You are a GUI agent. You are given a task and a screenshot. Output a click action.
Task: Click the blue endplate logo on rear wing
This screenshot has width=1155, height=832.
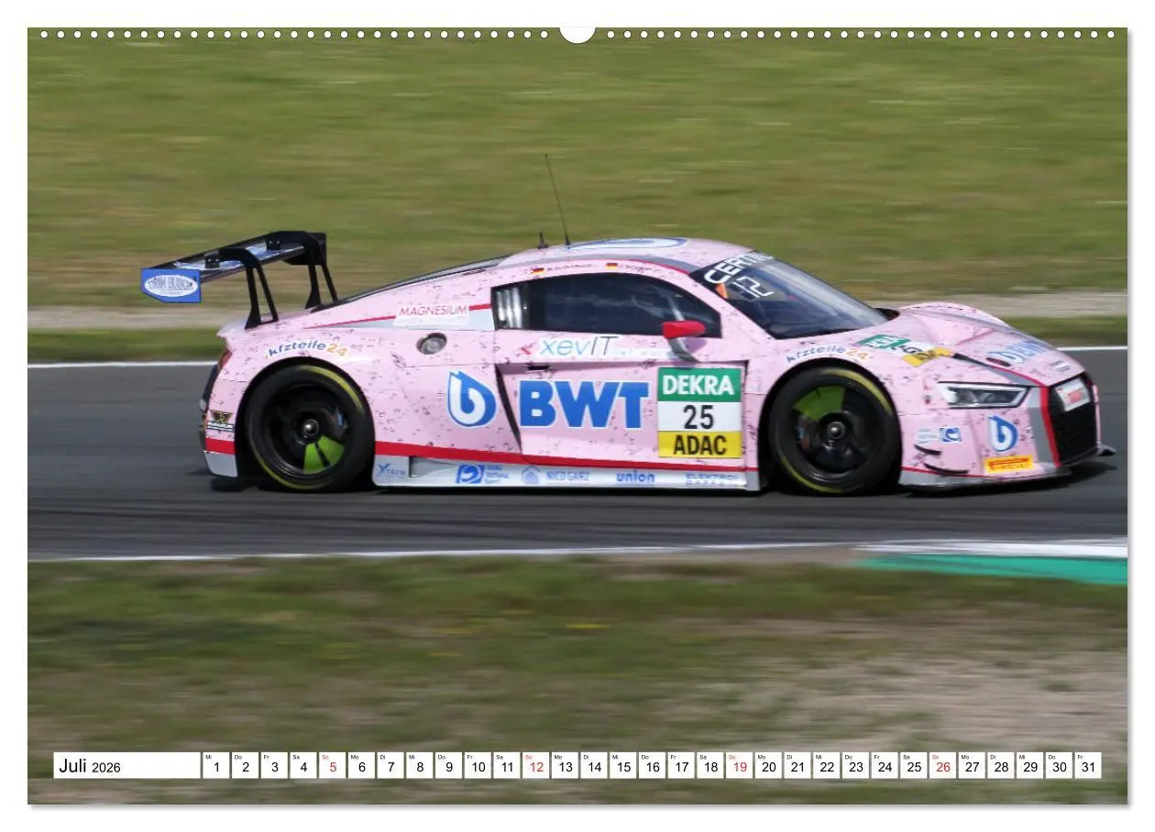(171, 285)
